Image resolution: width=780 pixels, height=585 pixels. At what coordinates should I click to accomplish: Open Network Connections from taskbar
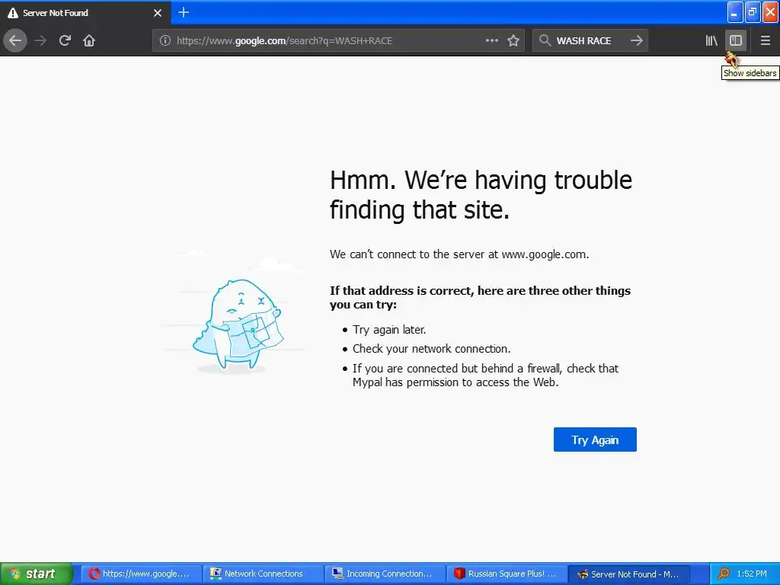click(263, 574)
